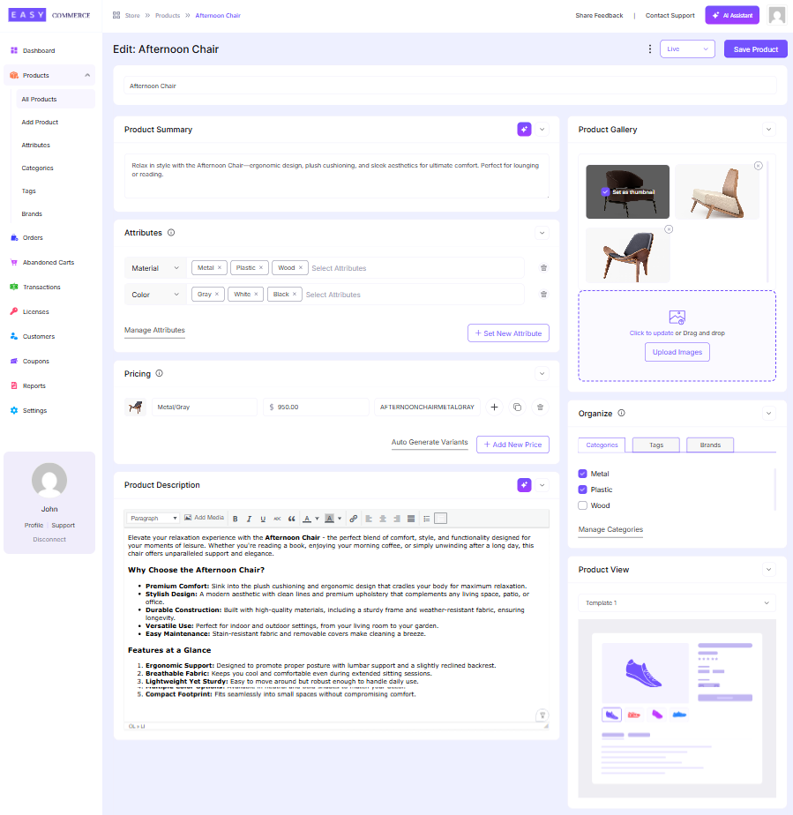The image size is (793, 815).
Task: Generate product description with AI icon
Action: [x=524, y=485]
